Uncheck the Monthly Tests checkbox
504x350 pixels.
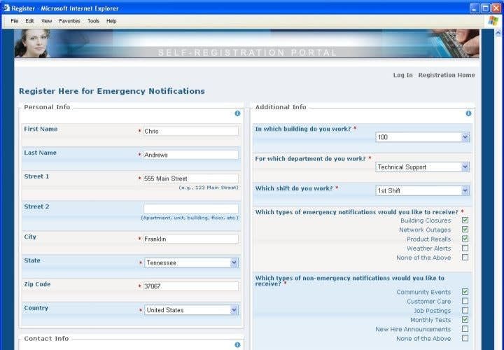tap(465, 320)
